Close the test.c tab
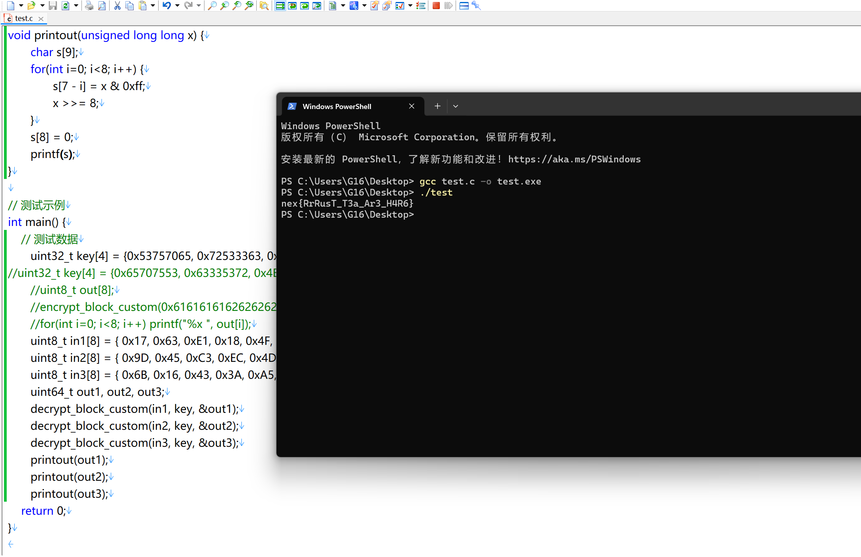This screenshot has width=861, height=557. 41,19
